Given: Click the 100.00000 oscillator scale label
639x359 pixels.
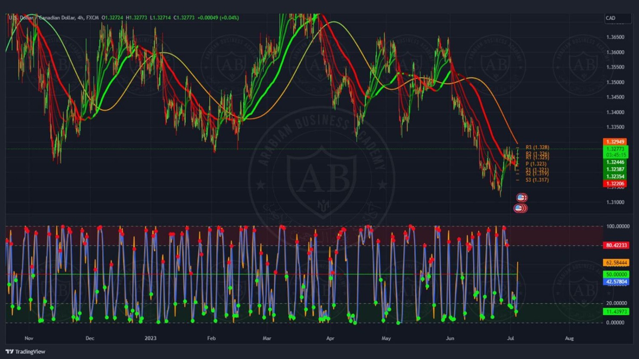Looking at the screenshot, I should 618,226.
